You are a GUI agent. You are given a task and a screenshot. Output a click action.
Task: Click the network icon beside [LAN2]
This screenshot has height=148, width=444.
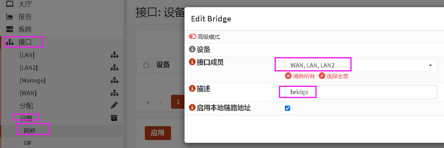(114, 67)
